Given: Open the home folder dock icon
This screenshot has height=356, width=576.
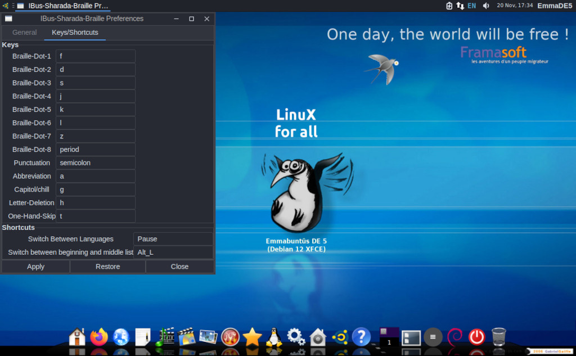Looking at the screenshot, I should click(x=77, y=337).
